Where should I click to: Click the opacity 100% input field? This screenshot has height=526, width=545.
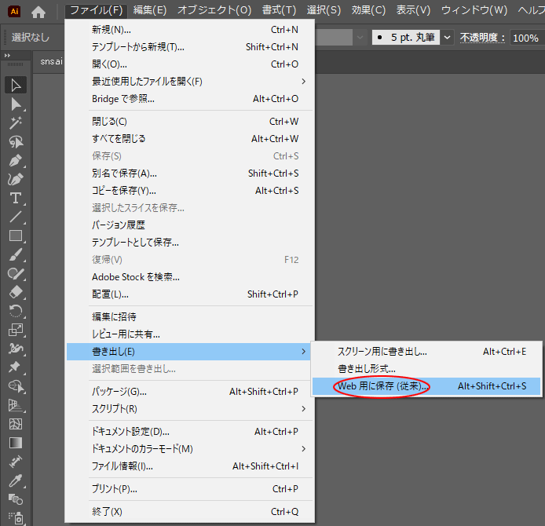(x=525, y=37)
